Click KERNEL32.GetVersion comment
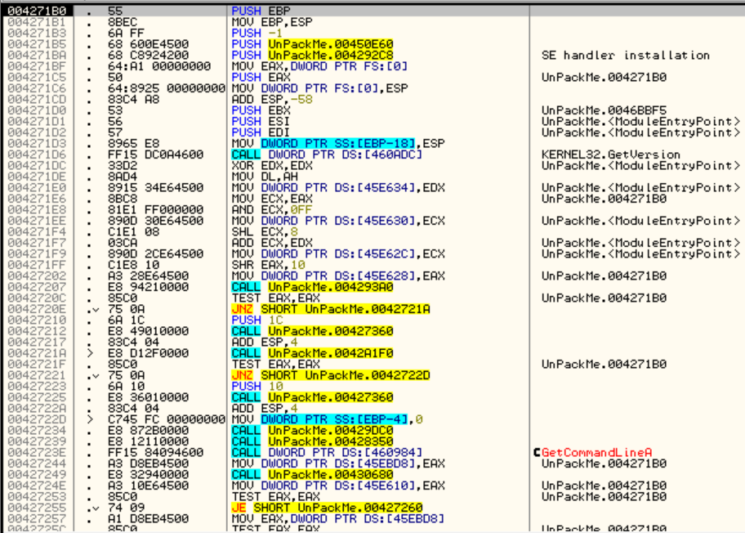 click(x=610, y=155)
